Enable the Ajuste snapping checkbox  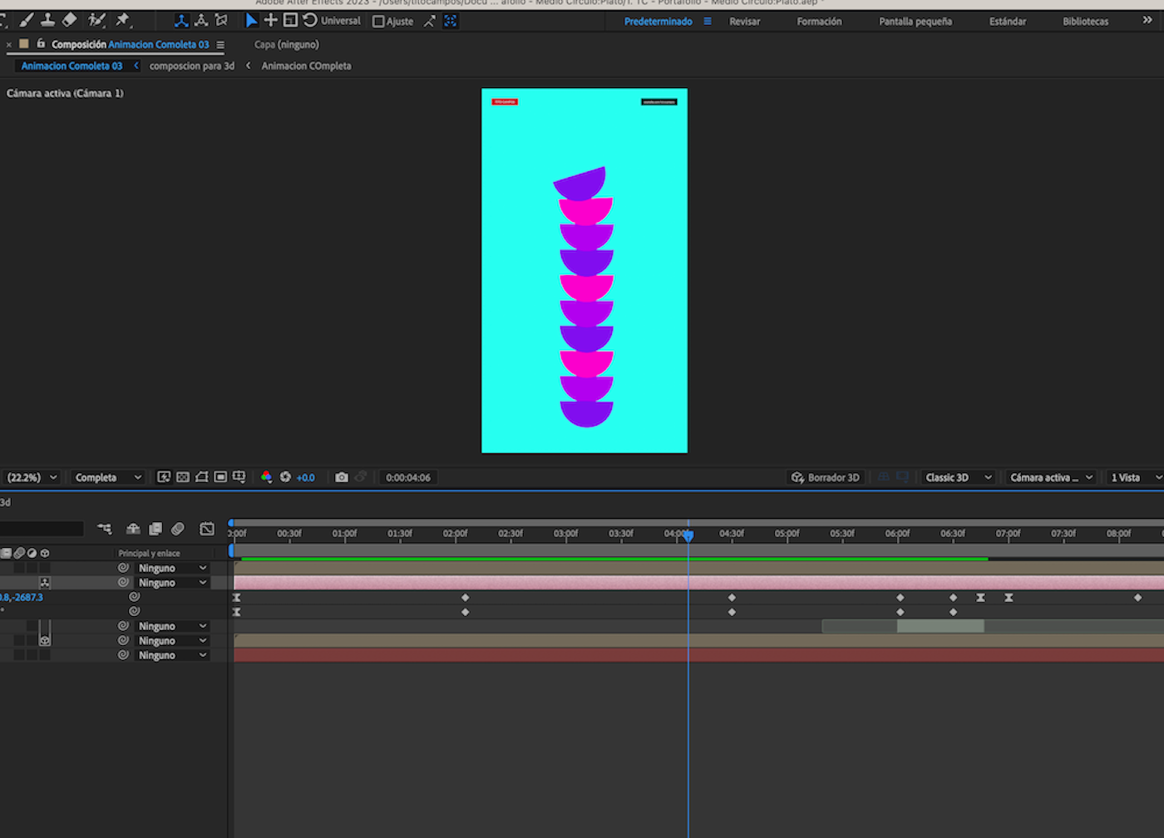[x=378, y=22]
